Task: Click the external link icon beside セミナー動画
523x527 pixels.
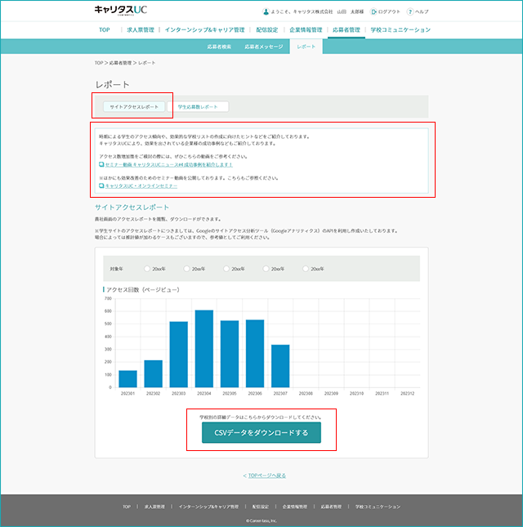Action: 101,164
